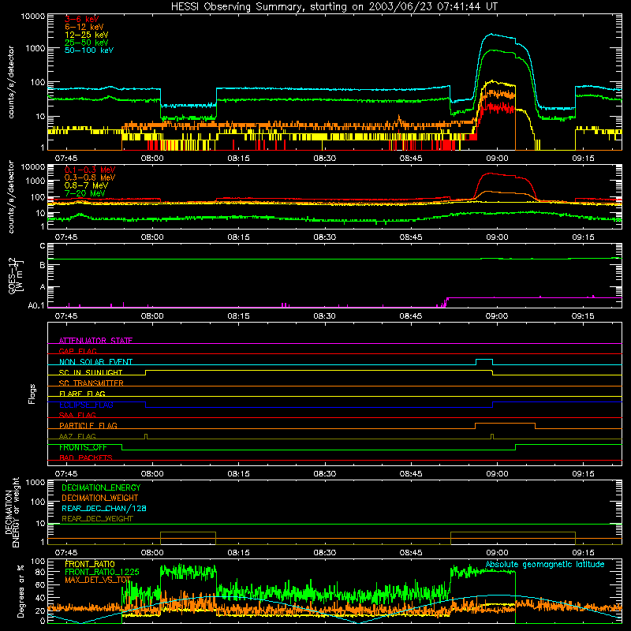Click the B level tick in GOES panel
The width and height of the screenshot is (631, 631).
(x=43, y=265)
